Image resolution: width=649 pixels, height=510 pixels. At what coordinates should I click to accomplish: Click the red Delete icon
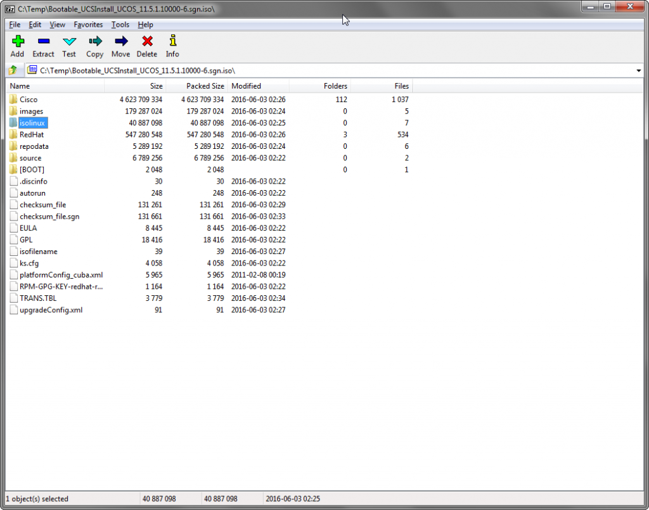(147, 41)
